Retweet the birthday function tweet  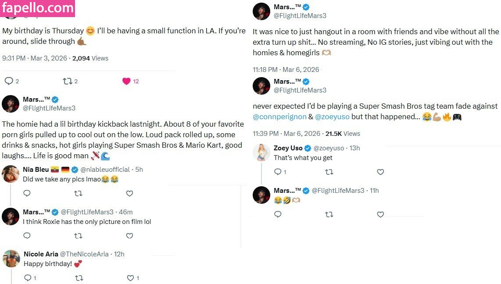coord(68,81)
